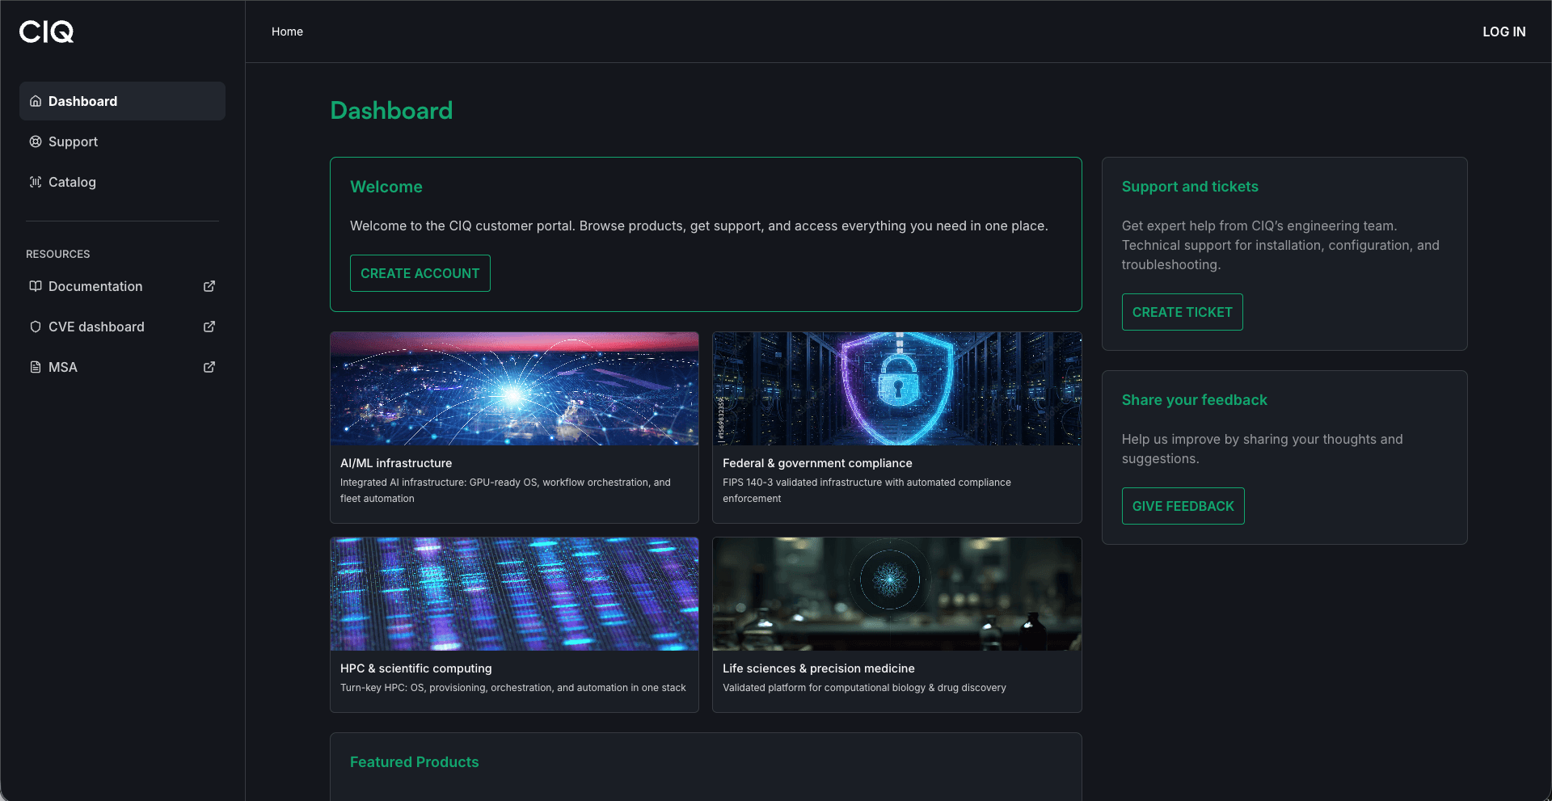Image resolution: width=1552 pixels, height=801 pixels.
Task: Open MSA external link arrow icon
Action: click(209, 367)
